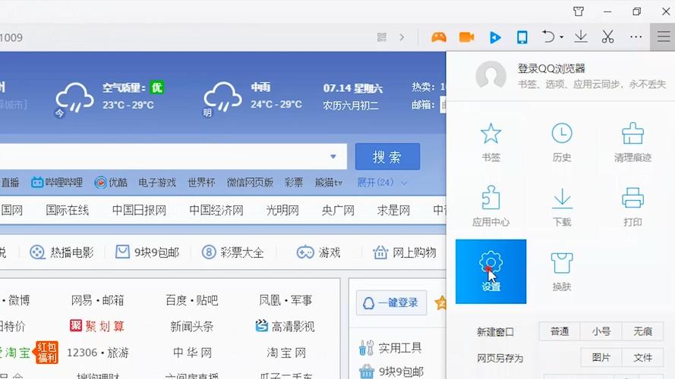Click the mobile phone toolbar icon
The width and height of the screenshot is (675, 379).
tap(522, 37)
